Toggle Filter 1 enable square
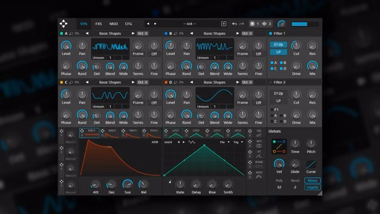The width and height of the screenshot is (380, 214). pos(270,34)
